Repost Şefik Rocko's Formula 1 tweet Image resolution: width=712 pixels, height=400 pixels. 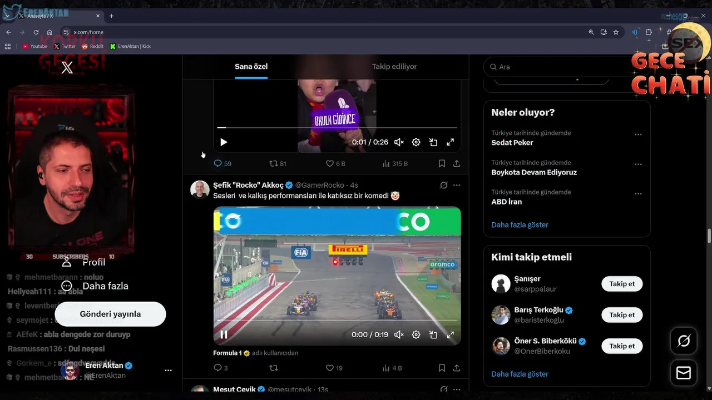point(273,368)
